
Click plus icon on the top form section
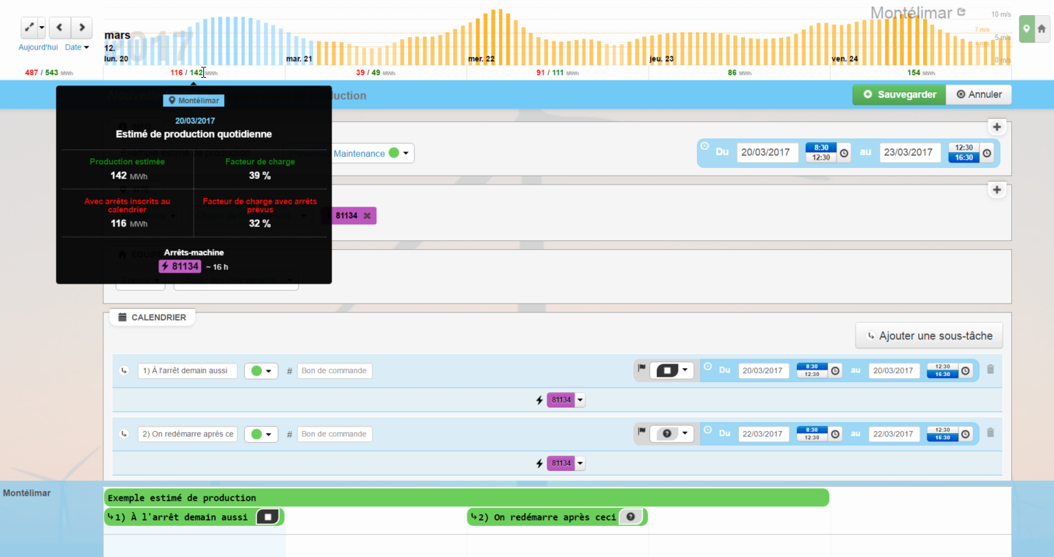point(997,127)
